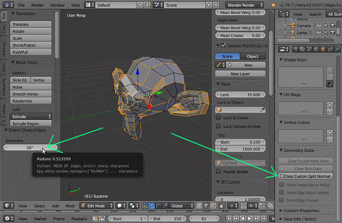Click the Smooth Vertex button

pos(31,94)
